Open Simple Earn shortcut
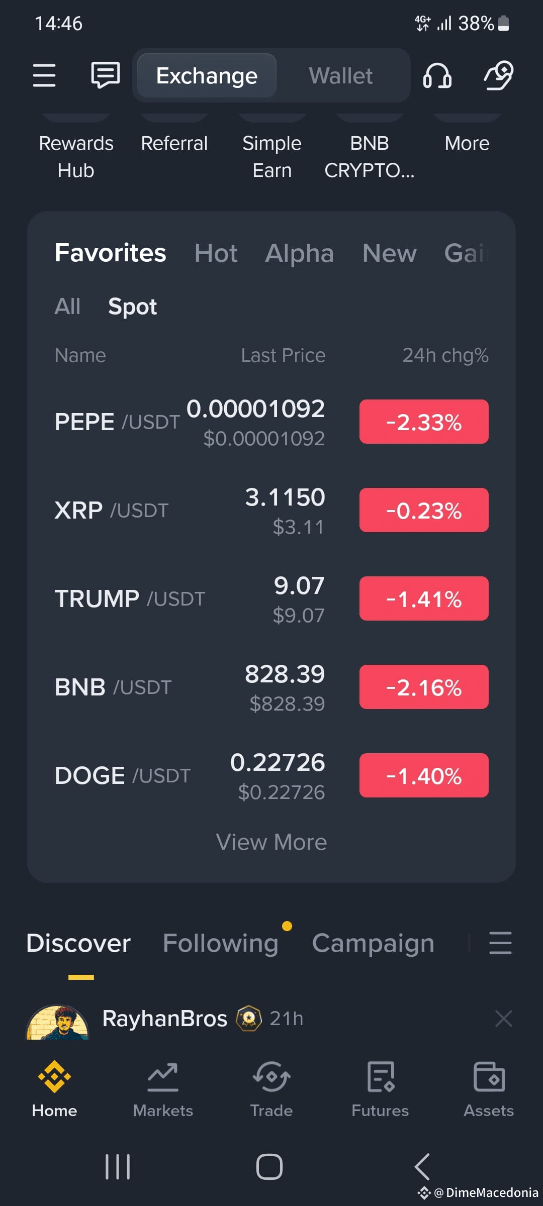Viewport: 543px width, 1206px height. pyautogui.click(x=272, y=156)
